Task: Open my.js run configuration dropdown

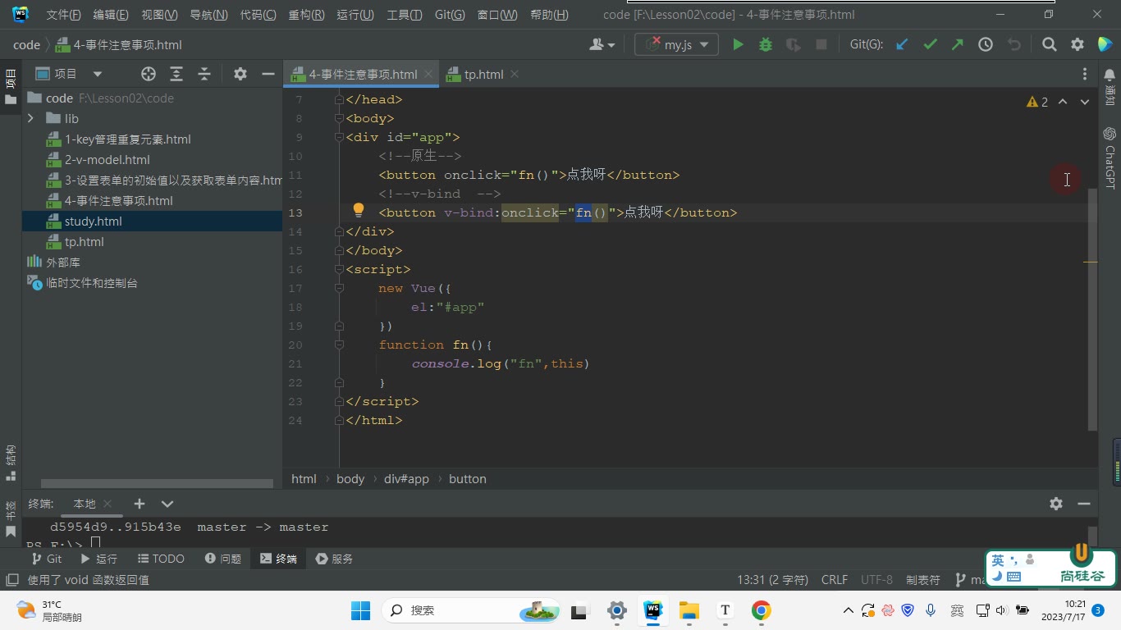Action: [x=704, y=45]
